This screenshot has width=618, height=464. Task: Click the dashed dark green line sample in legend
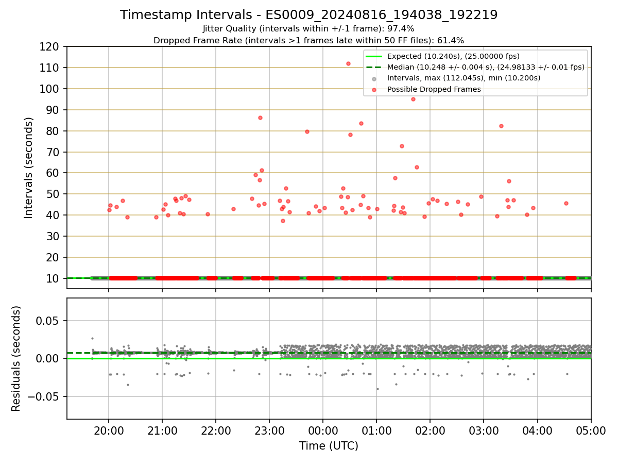tap(374, 68)
